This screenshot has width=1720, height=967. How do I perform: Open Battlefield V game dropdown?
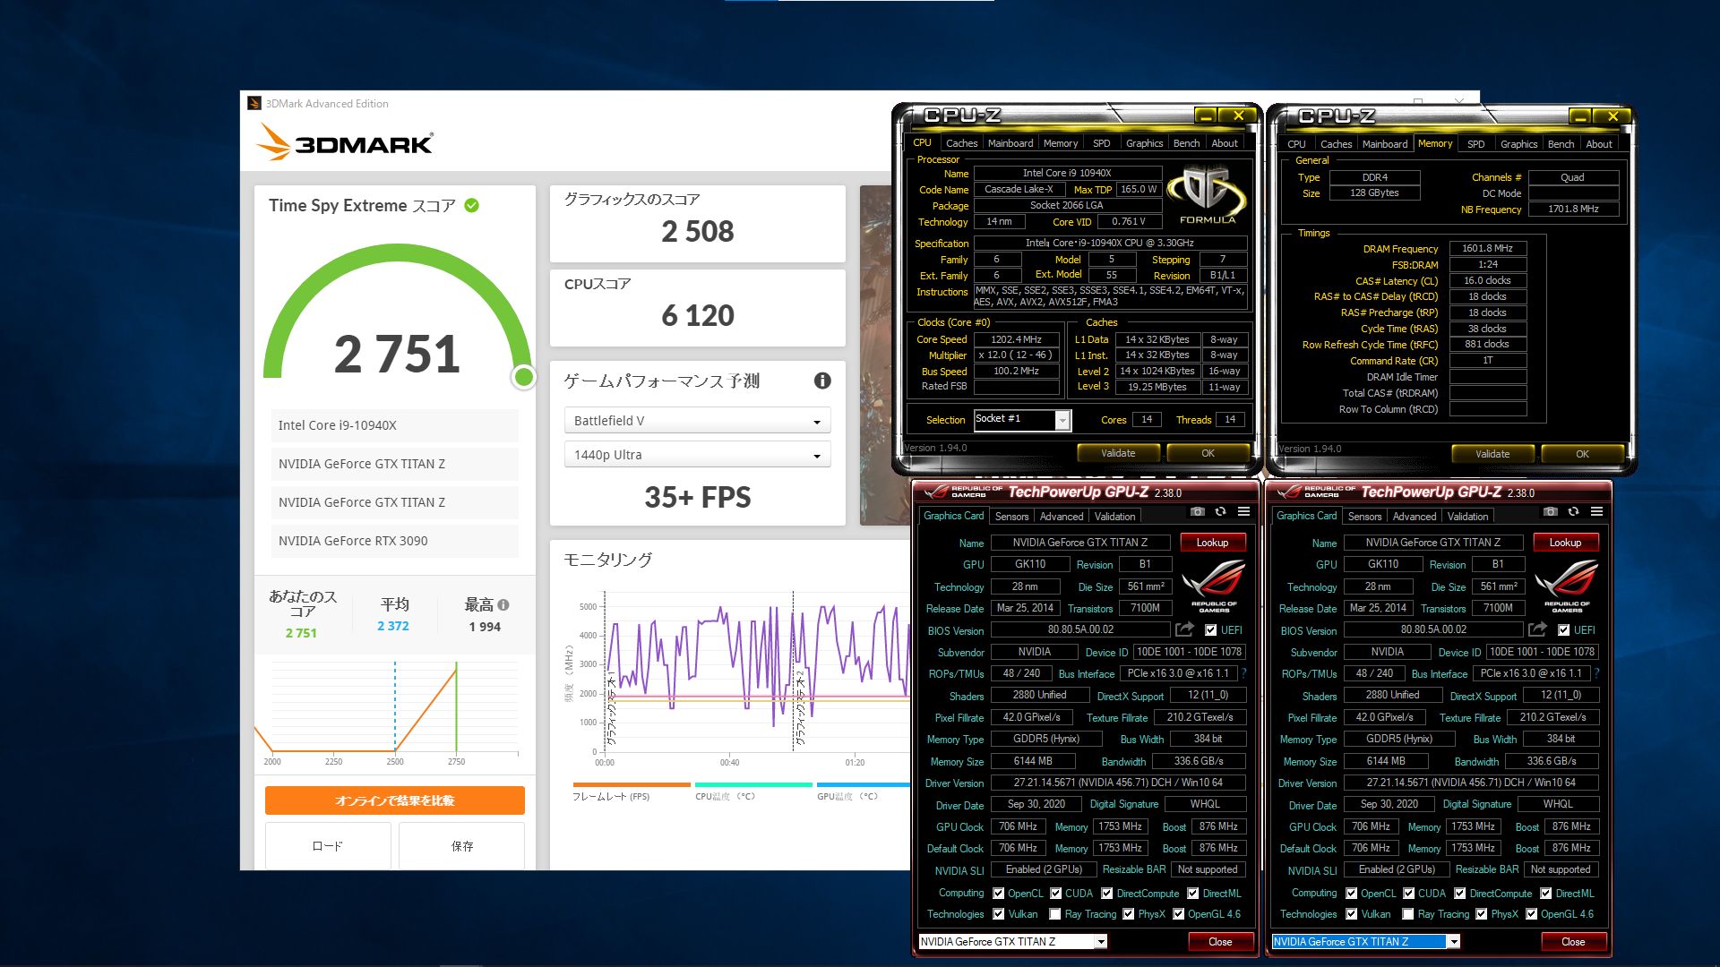697,421
